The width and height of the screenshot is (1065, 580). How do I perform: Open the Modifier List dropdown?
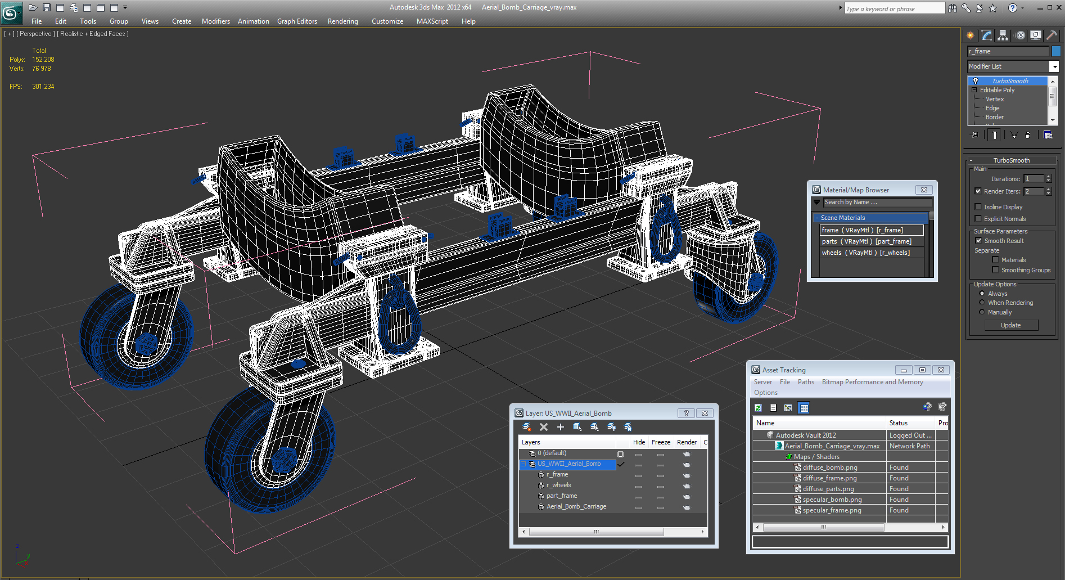click(x=1054, y=66)
